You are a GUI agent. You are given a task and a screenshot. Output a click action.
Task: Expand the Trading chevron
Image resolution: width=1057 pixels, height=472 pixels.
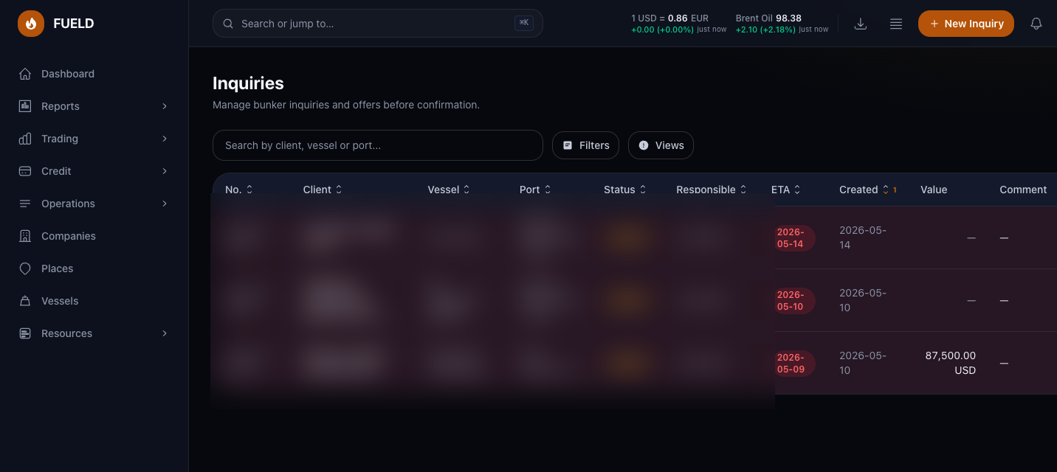pos(165,139)
